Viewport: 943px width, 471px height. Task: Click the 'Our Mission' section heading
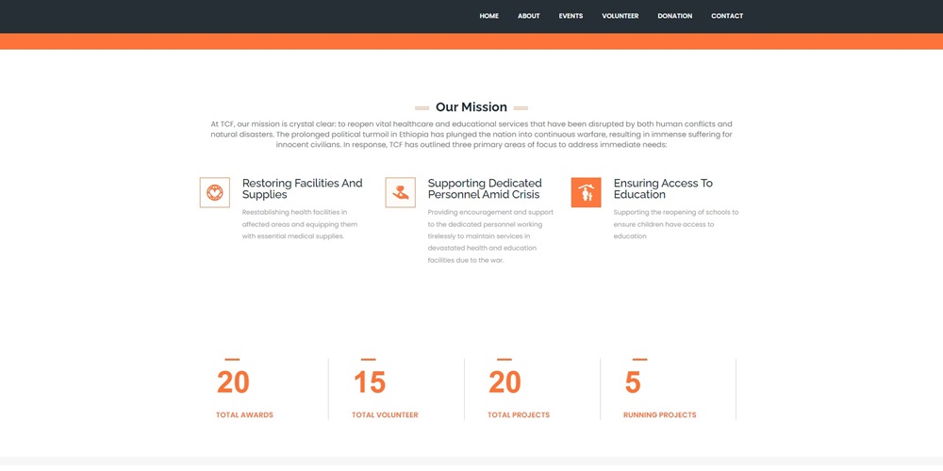point(471,107)
